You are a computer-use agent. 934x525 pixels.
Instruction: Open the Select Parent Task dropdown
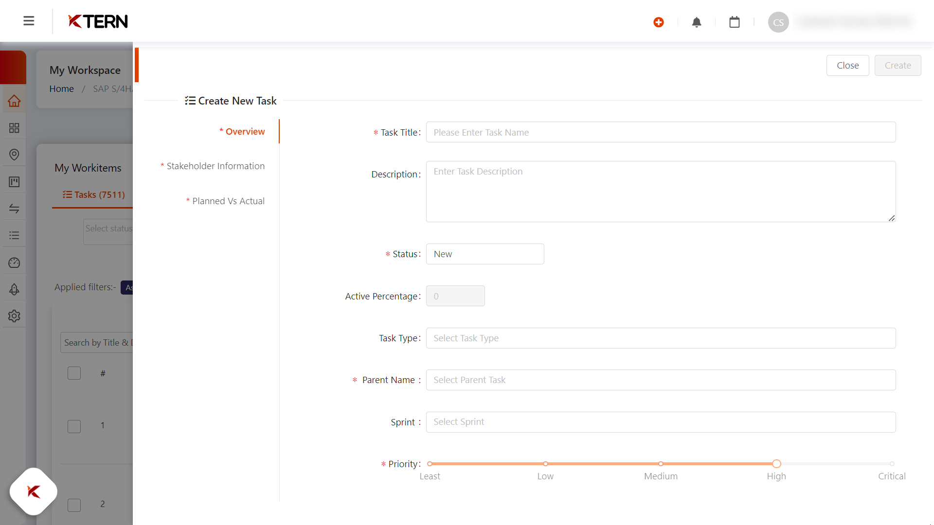point(661,380)
